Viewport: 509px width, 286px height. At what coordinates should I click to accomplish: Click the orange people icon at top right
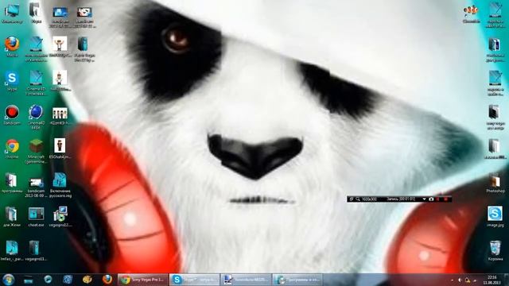click(471, 14)
